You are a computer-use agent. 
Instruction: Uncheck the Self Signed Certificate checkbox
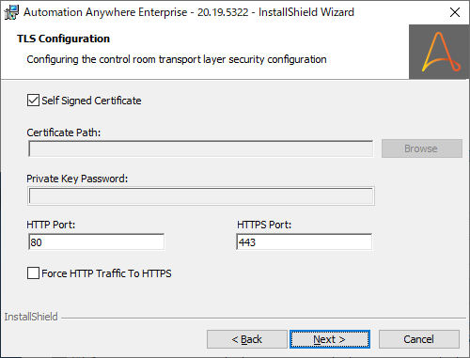33,101
